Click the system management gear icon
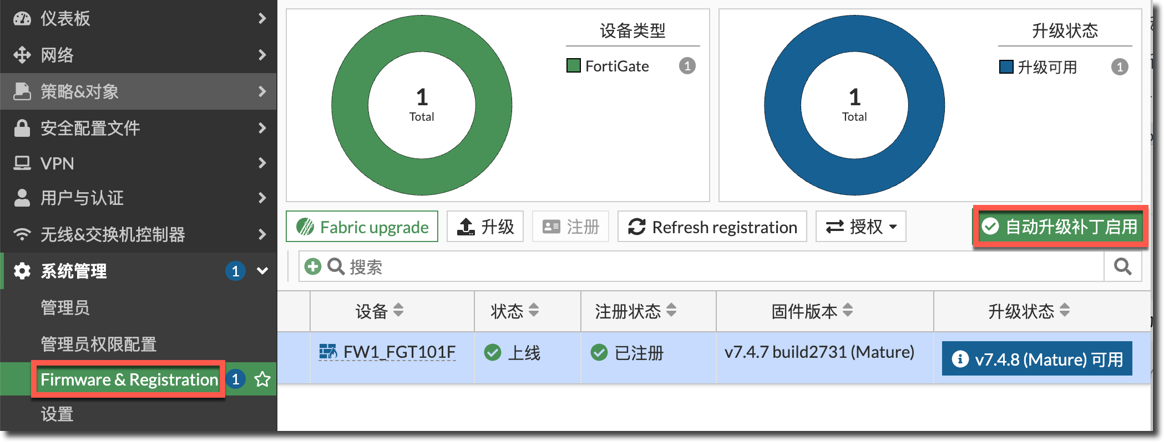The image size is (1164, 442). [22, 271]
